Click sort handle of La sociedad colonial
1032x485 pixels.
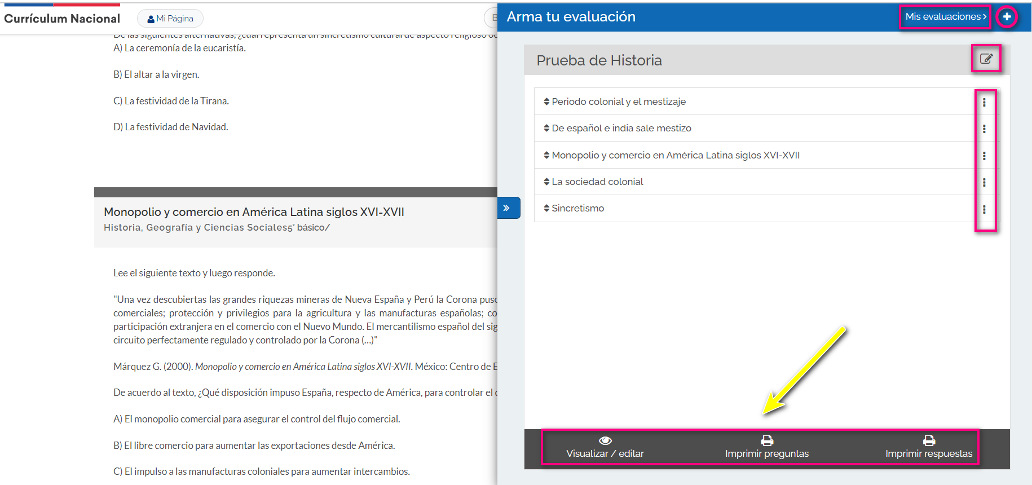(546, 182)
